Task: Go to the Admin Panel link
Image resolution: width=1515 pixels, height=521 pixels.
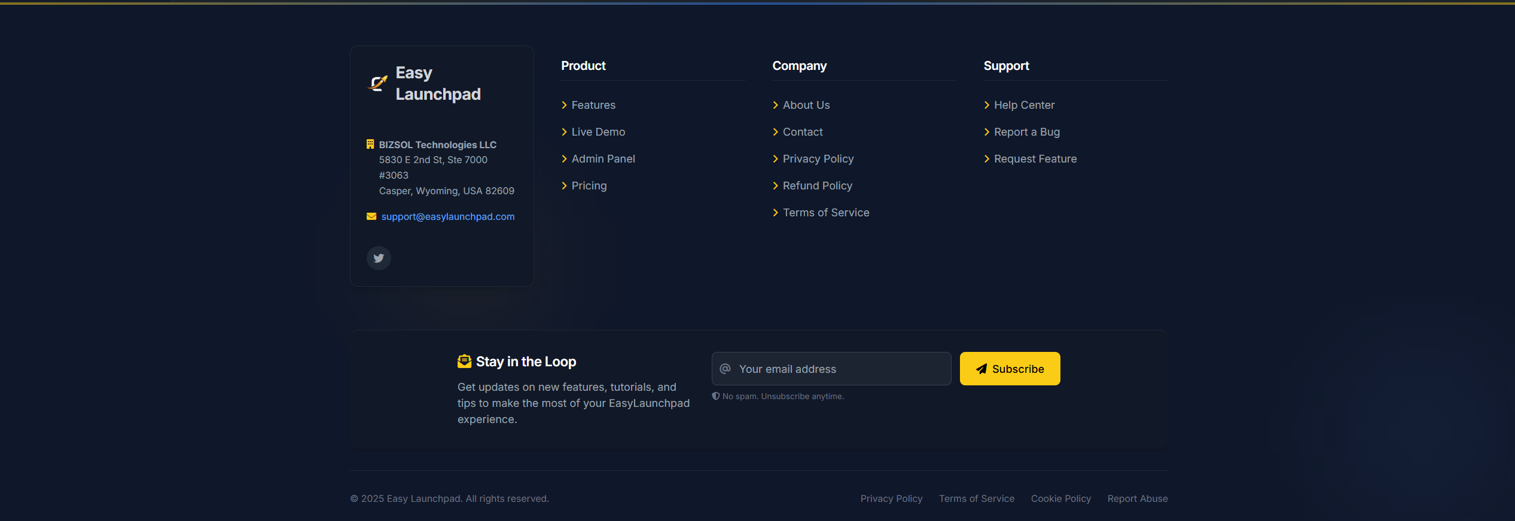Action: (603, 159)
